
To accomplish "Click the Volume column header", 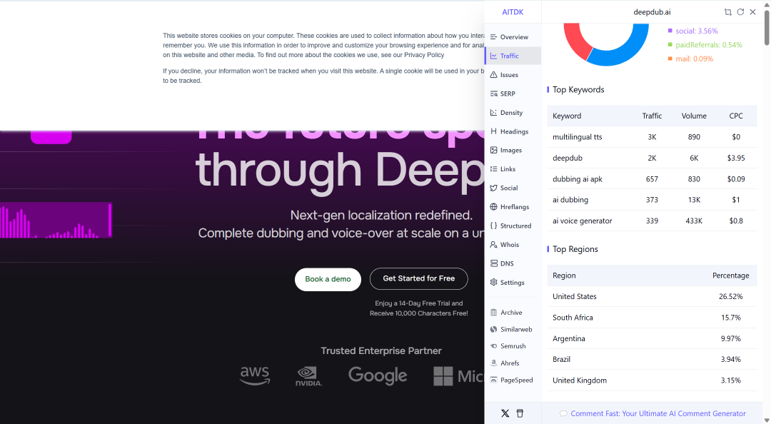I will click(x=694, y=116).
